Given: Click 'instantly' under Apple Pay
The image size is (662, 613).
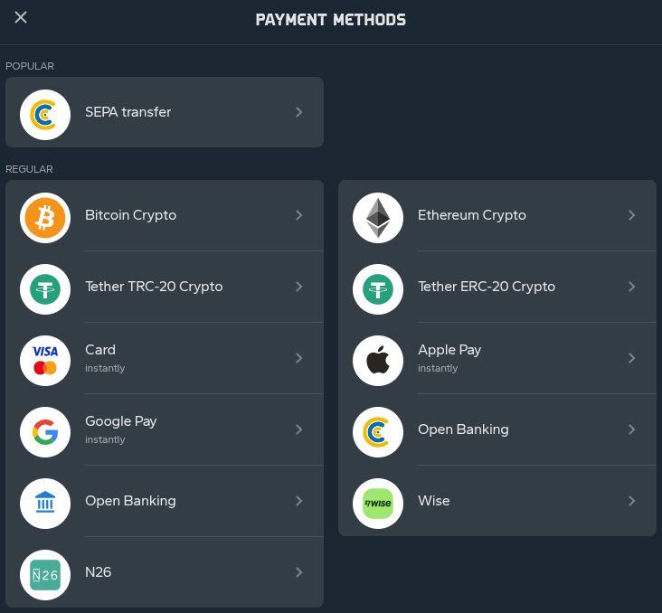Looking at the screenshot, I should [x=438, y=368].
